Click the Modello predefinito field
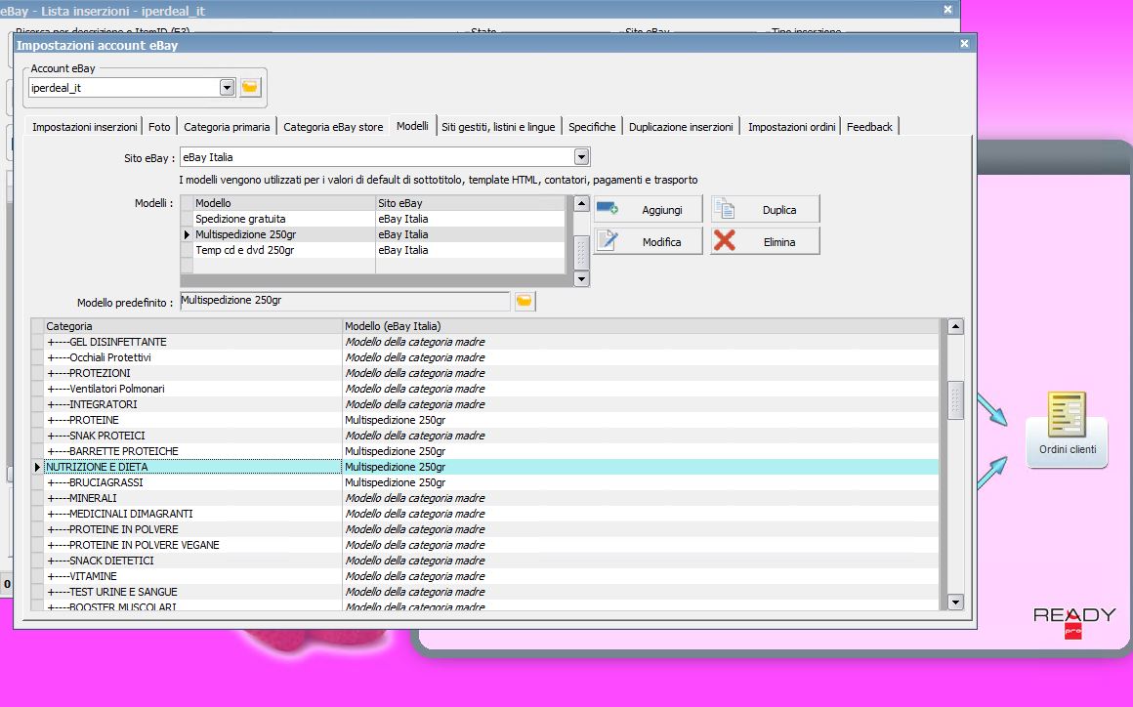The image size is (1133, 707). coord(345,301)
